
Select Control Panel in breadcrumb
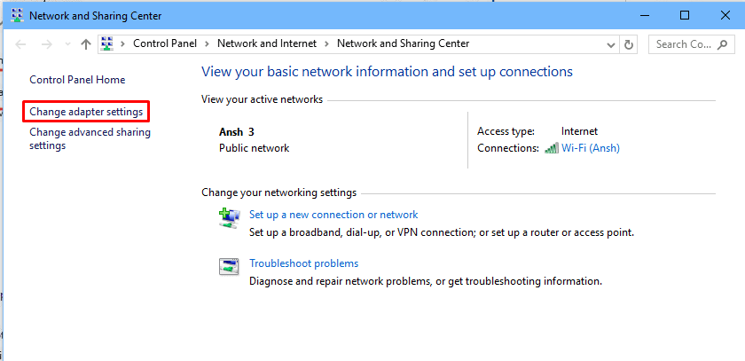[x=165, y=43]
